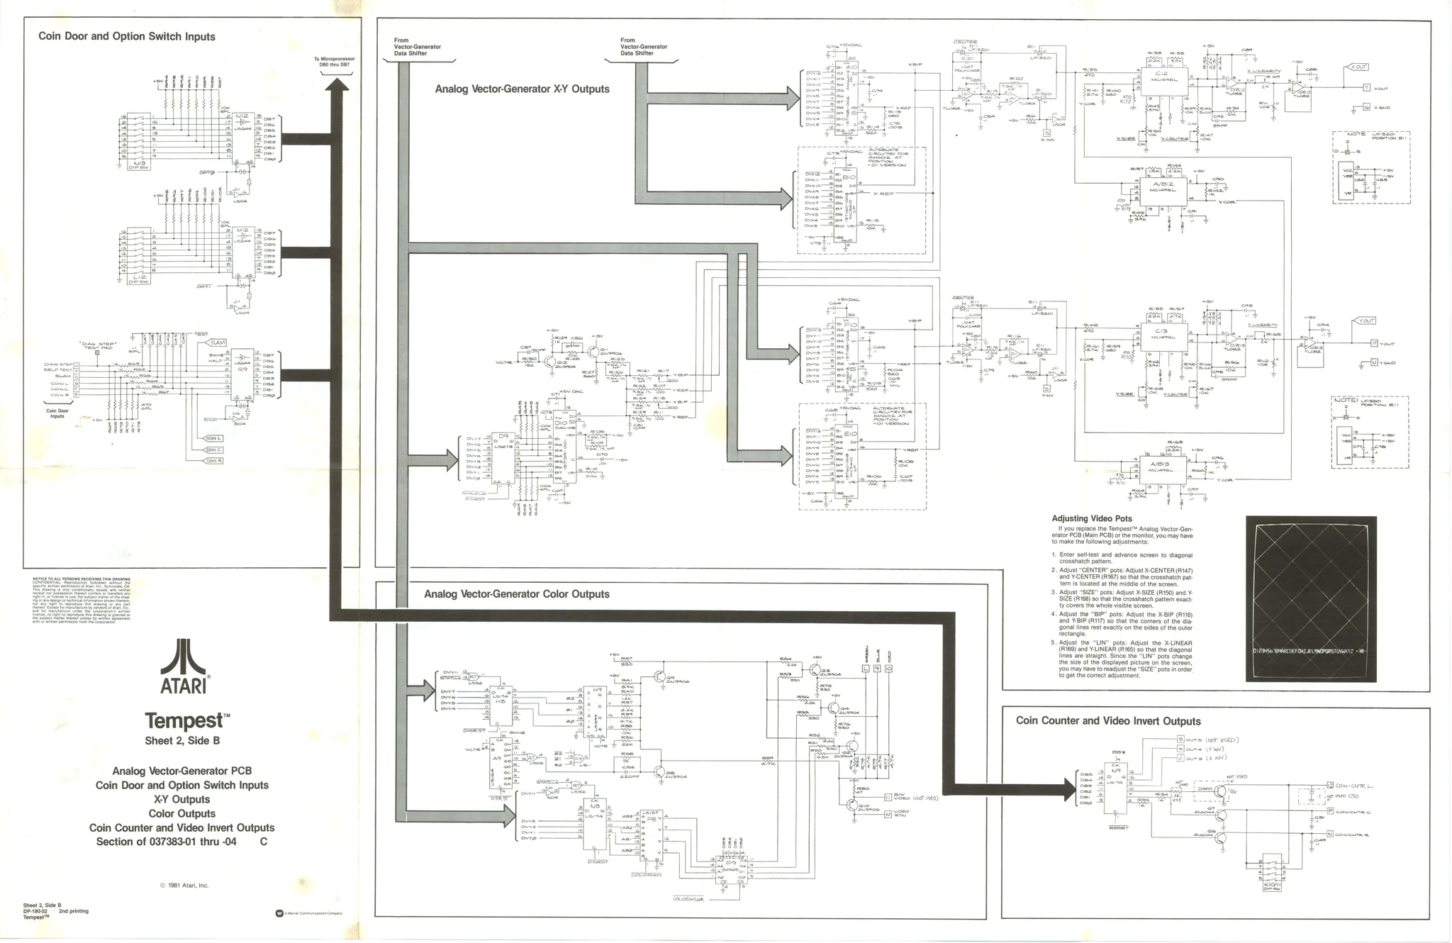
Task: Click the 'X CENTER' pot label
Action: click(1175, 139)
